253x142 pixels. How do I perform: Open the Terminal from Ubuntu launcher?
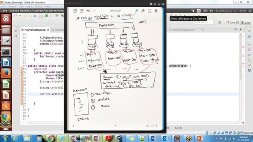[6, 52]
